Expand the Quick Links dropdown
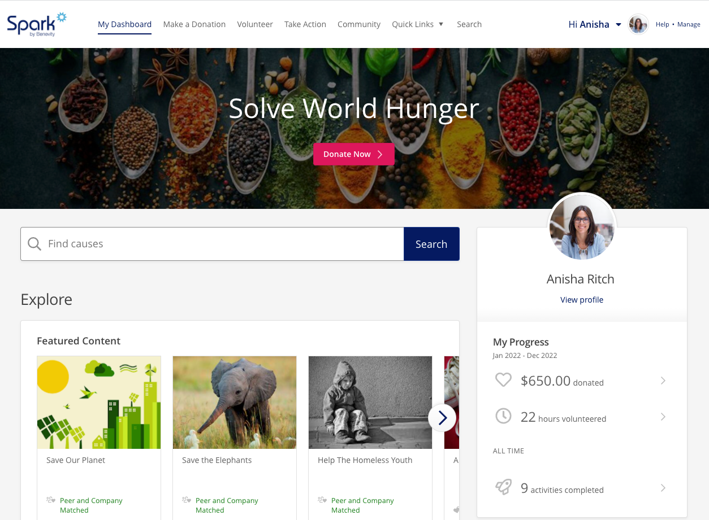Screen dimensions: 709x520 click(418, 24)
